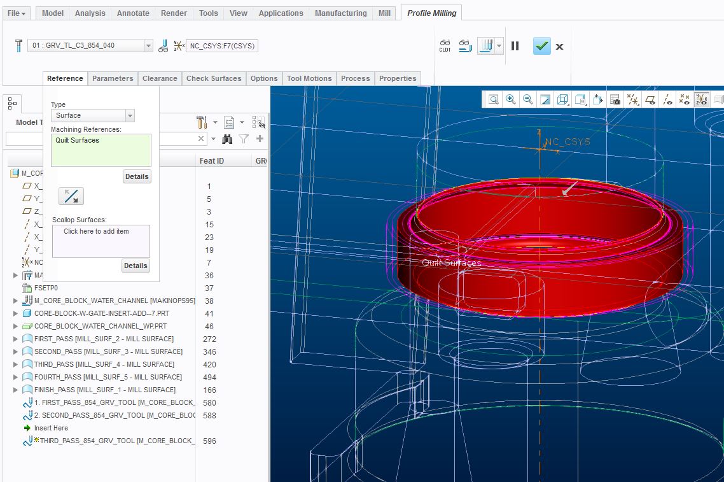Open the dropdown arrow beside tree settings
The height and width of the screenshot is (482, 724).
(x=215, y=122)
